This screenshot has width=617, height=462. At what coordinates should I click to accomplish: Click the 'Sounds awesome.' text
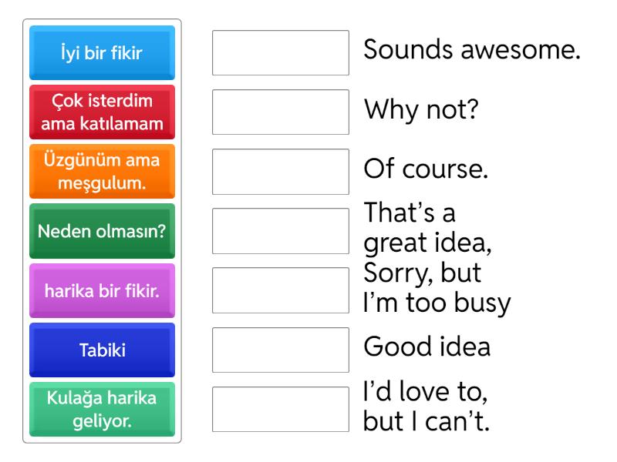point(471,52)
